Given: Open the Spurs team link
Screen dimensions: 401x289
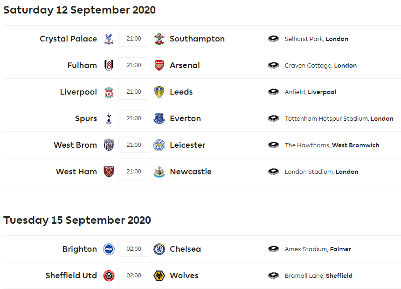Looking at the screenshot, I should [x=86, y=118].
